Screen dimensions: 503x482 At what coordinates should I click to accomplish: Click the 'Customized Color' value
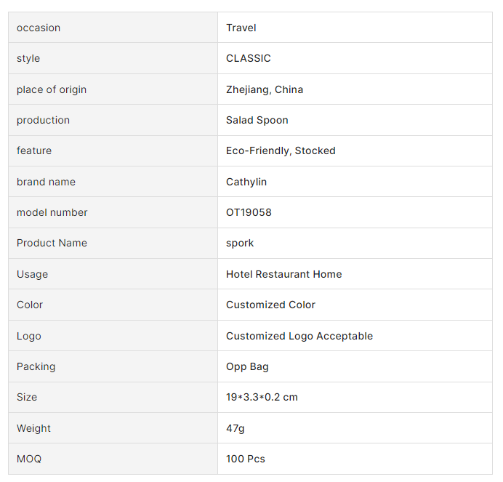pyautogui.click(x=270, y=305)
